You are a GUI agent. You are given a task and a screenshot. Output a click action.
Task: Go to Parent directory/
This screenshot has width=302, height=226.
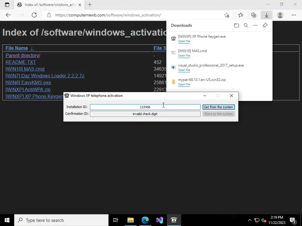click(x=23, y=55)
